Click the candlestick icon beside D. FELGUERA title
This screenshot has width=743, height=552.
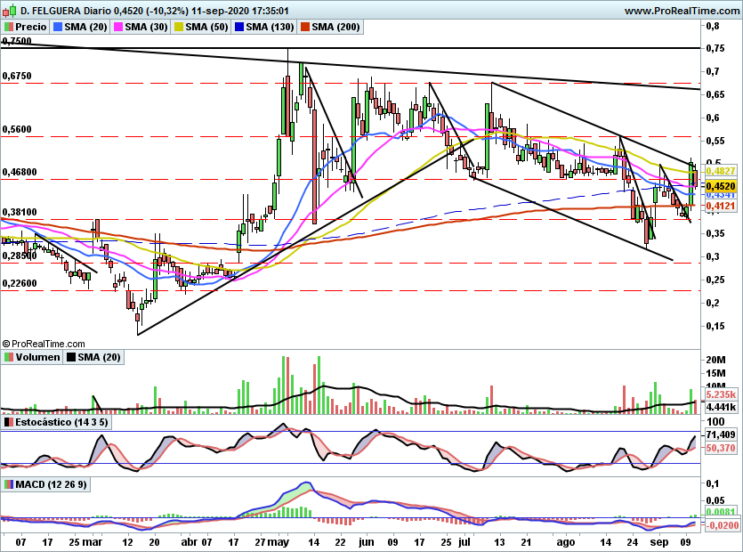point(9,10)
